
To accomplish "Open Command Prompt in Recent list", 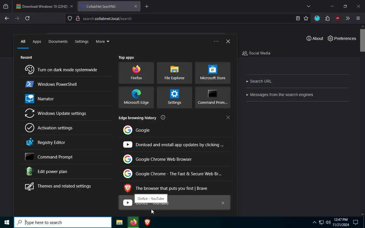I will pos(66,157).
